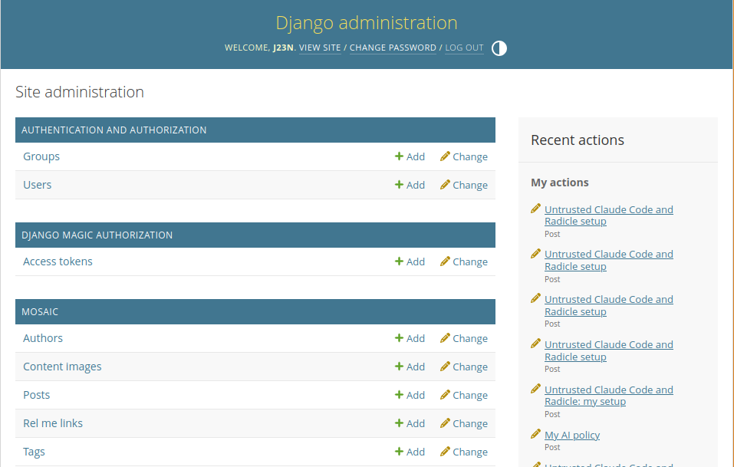Add a new Content image

pyautogui.click(x=410, y=367)
